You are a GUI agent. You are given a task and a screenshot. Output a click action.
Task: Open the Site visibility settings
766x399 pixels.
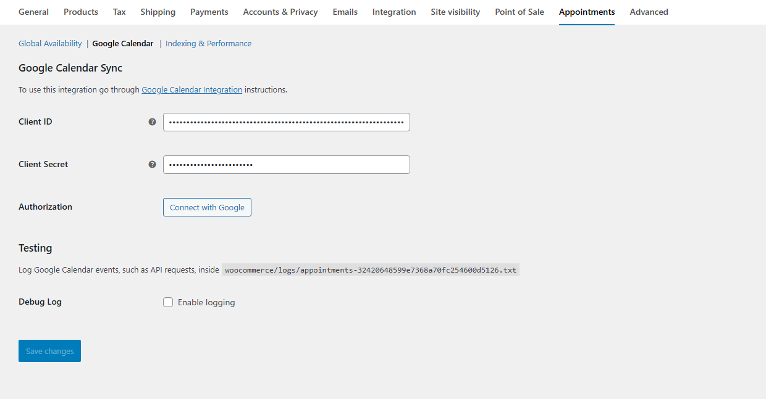pos(455,12)
